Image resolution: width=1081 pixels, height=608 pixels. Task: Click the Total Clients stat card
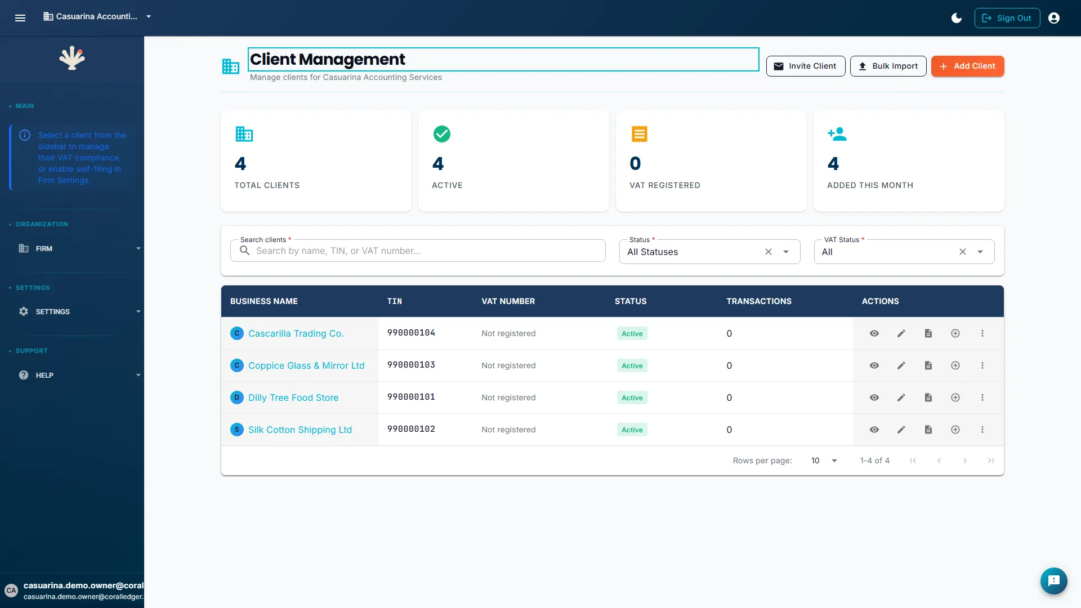(x=316, y=161)
